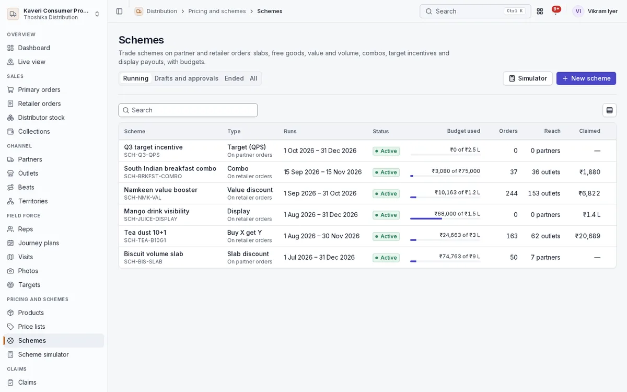Click the Orders column header
Screen dimensions: 627x392
pyautogui.click(x=508, y=131)
